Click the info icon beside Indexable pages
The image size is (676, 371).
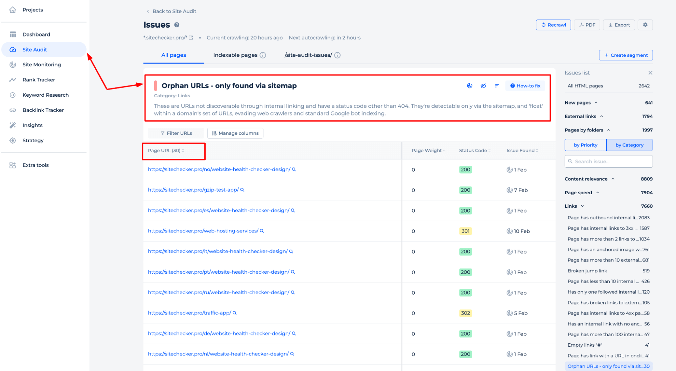point(263,55)
